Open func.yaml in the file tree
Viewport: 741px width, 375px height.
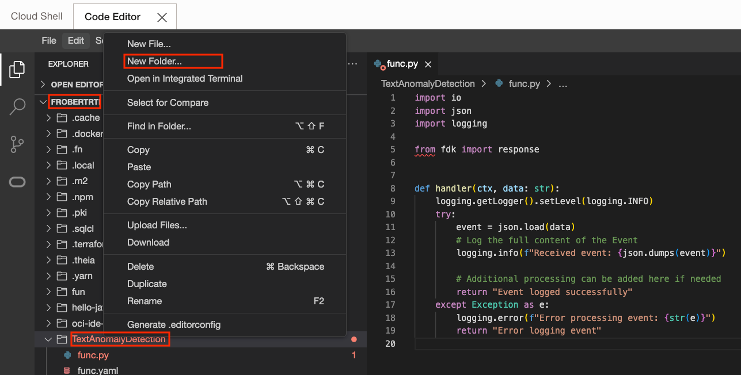coord(97,370)
